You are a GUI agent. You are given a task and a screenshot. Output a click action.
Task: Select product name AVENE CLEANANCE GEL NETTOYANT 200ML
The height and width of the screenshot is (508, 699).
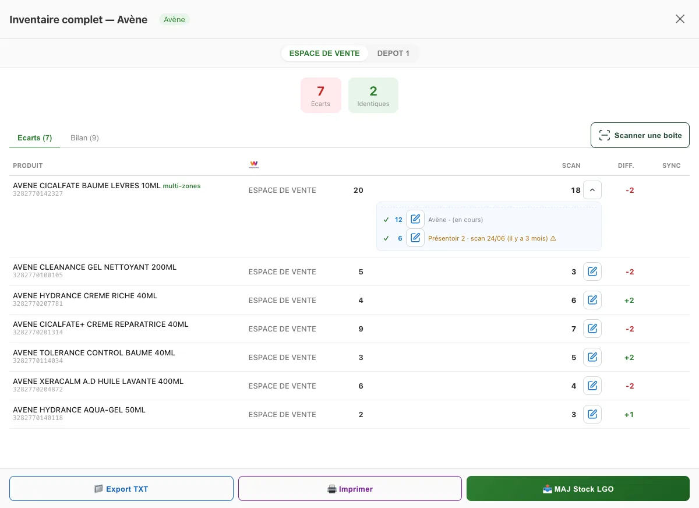coord(95,267)
